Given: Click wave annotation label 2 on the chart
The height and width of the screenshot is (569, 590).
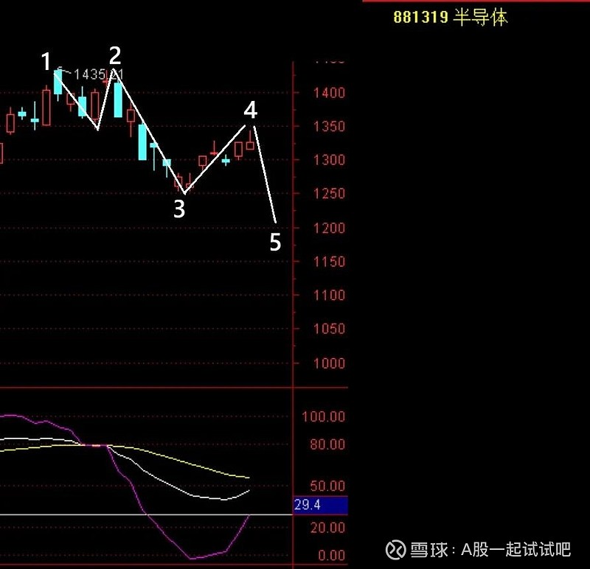Looking at the screenshot, I should [x=115, y=54].
